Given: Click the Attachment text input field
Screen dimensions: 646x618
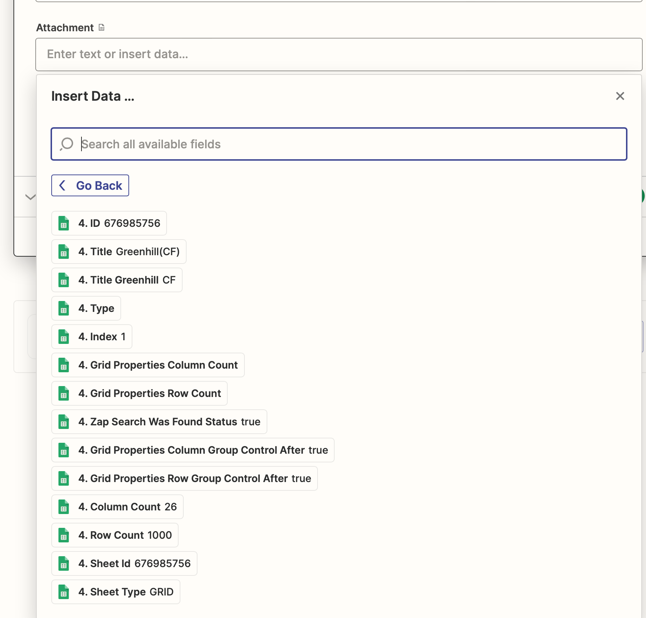Looking at the screenshot, I should (339, 55).
